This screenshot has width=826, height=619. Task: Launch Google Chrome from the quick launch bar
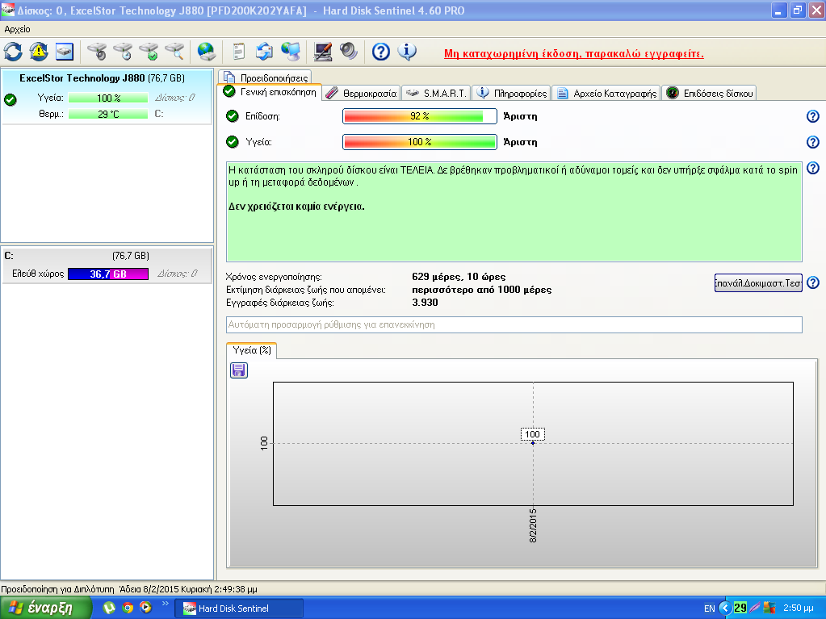pyautogui.click(x=128, y=608)
